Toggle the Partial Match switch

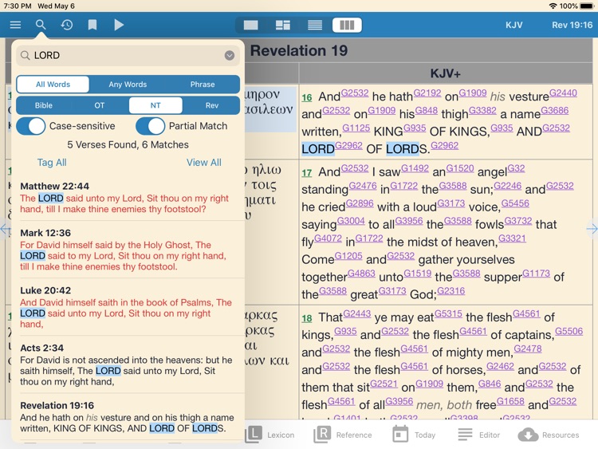coord(150,126)
